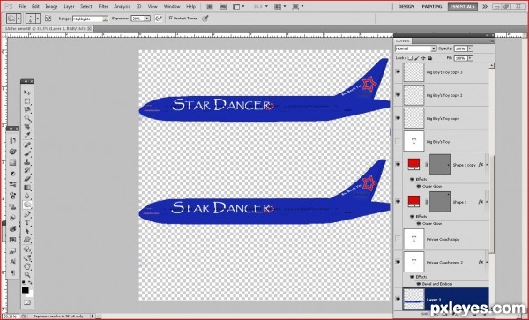Image resolution: width=529 pixels, height=320 pixels.
Task: Select the Spot Healing Brush tool
Action: tap(27, 145)
